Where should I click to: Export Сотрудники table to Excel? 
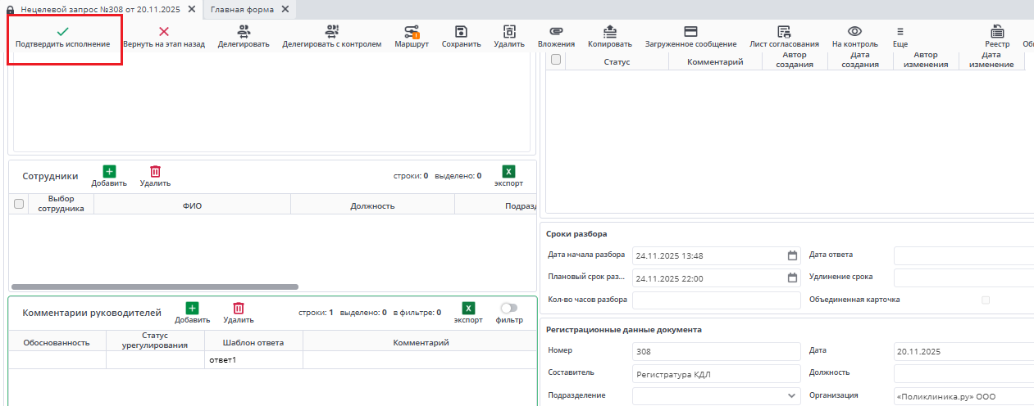click(x=508, y=176)
